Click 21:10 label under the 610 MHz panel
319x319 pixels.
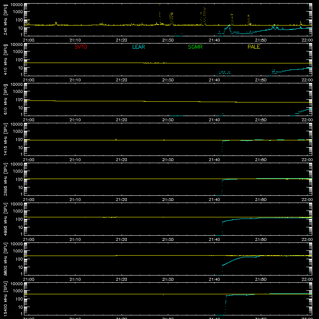tap(75, 120)
